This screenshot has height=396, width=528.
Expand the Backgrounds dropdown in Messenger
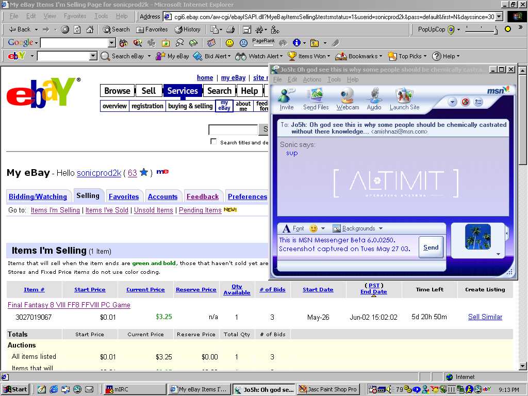[x=381, y=228]
